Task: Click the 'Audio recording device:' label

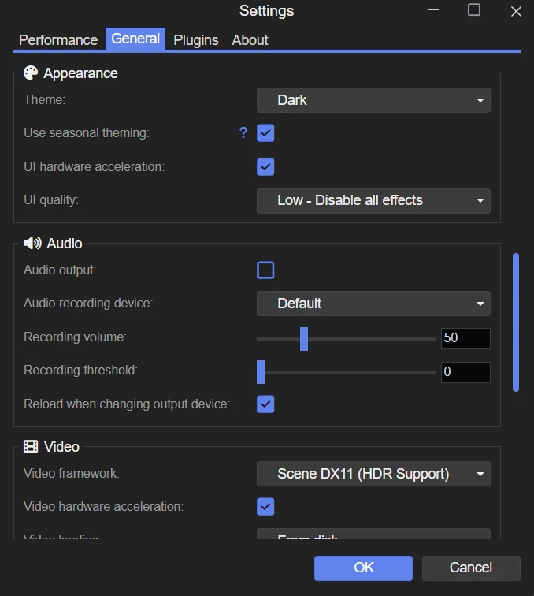Action: coord(88,303)
